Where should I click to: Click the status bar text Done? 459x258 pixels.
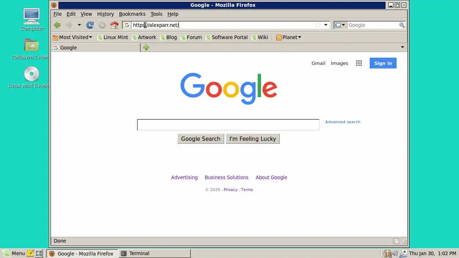coord(60,241)
